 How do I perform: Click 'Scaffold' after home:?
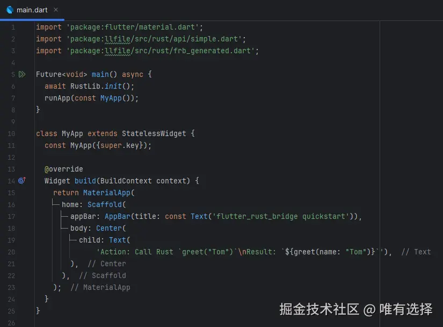105,204
